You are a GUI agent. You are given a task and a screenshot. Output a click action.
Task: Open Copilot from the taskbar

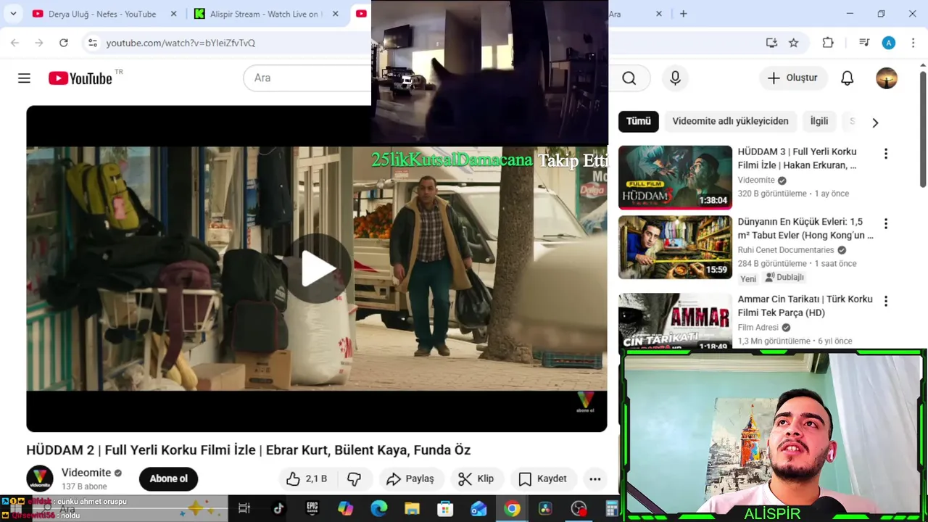[x=346, y=509]
